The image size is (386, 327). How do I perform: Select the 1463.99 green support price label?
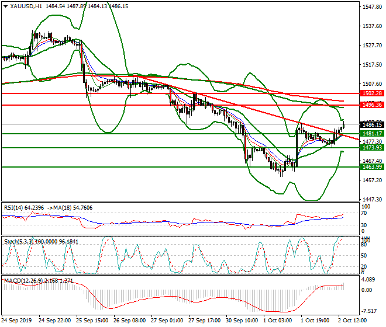(x=372, y=167)
